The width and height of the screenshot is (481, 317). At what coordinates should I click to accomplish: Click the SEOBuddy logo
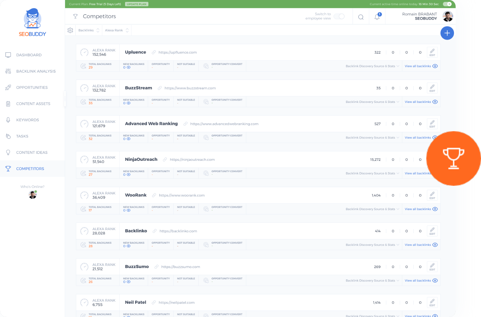32,22
